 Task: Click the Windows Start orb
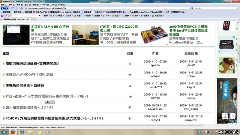pyautogui.click(x=4, y=132)
